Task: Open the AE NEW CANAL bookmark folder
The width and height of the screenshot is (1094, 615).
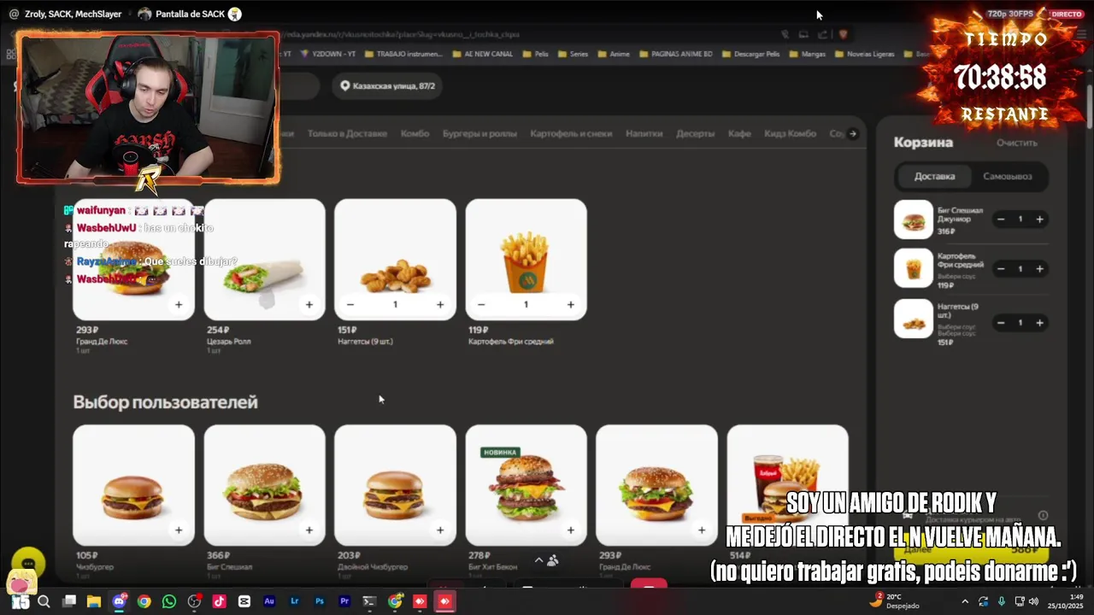Action: tap(482, 54)
